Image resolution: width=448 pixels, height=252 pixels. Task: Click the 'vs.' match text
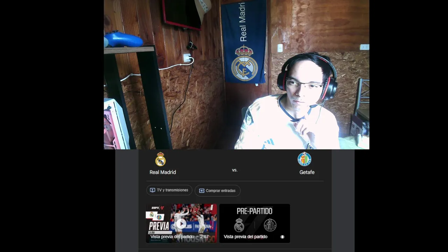(234, 170)
